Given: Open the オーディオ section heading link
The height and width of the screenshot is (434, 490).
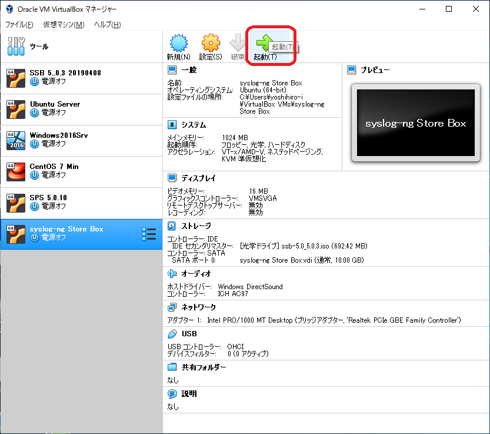Looking at the screenshot, I should 196,273.
